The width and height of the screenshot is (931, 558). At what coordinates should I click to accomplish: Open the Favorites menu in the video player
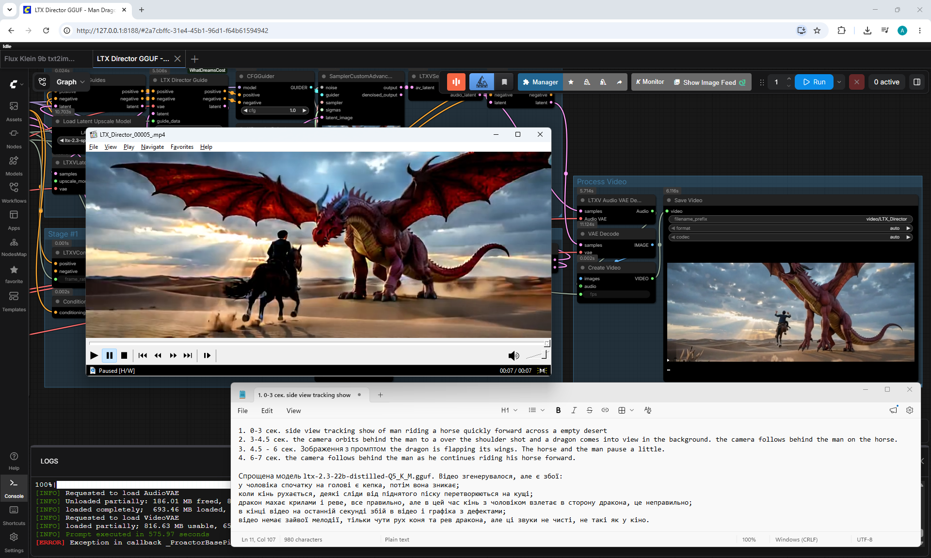(x=182, y=147)
